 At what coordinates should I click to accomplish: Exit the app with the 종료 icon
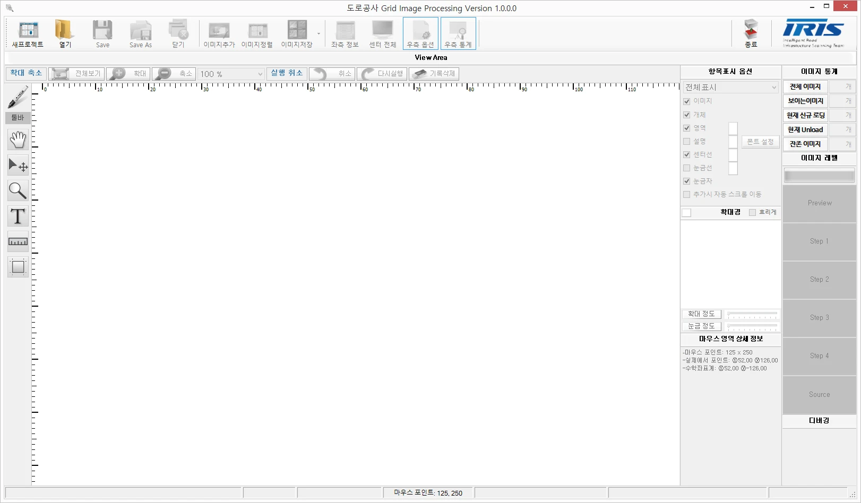click(x=751, y=33)
